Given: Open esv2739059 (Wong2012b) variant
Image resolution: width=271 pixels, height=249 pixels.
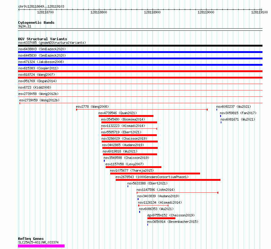Looking at the screenshot, I should click(x=39, y=100).
